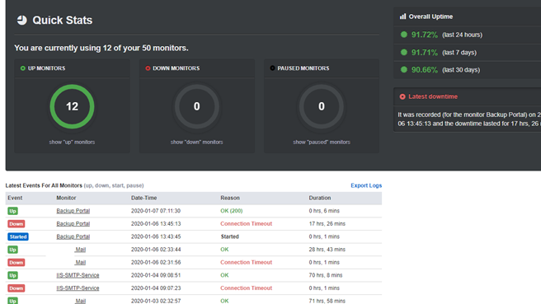This screenshot has width=541, height=304.
Task: Click the green Up Monitors indicator icon
Action: pyautogui.click(x=23, y=68)
